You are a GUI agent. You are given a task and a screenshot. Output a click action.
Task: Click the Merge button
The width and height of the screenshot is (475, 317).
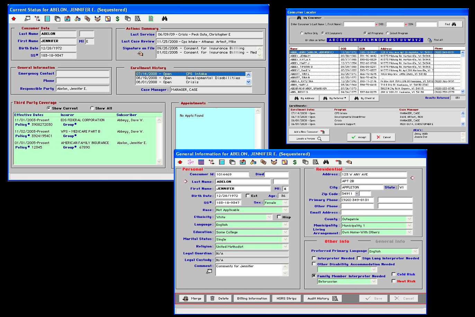(192, 298)
